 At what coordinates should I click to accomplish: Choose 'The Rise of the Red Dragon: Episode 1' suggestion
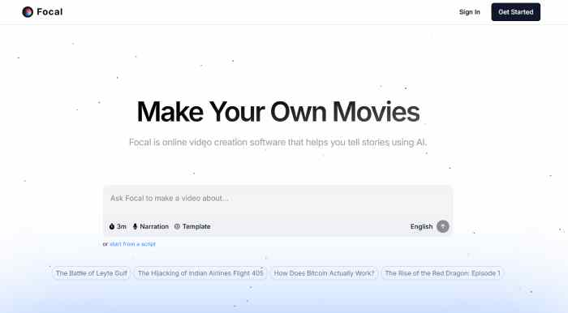[x=442, y=273]
